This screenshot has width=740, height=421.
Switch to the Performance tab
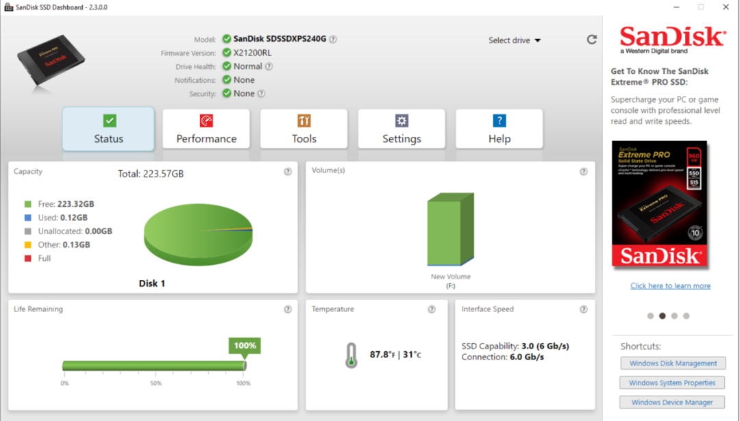click(206, 129)
